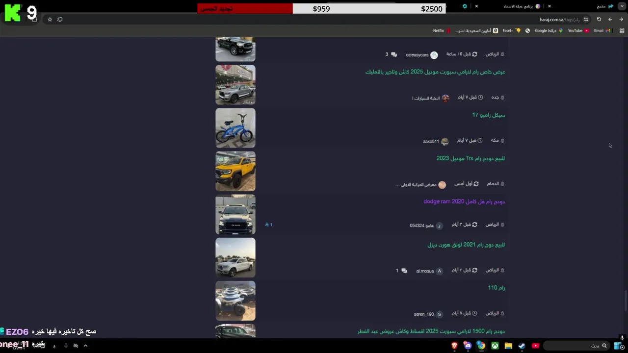This screenshot has width=628, height=353.
Task: Open seller النخبة للسيارات profile
Action: pos(430,98)
